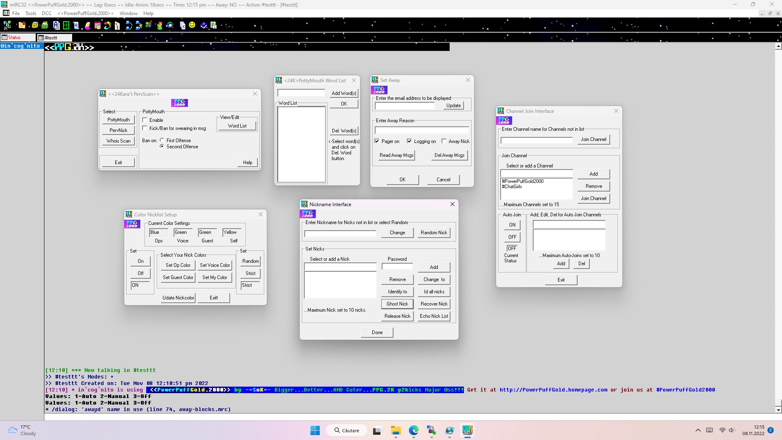782x440 pixels.
Task: Open Word List from PervScan dialog
Action: click(x=237, y=126)
